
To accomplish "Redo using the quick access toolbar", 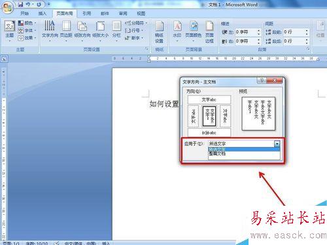I will pyautogui.click(x=39, y=5).
